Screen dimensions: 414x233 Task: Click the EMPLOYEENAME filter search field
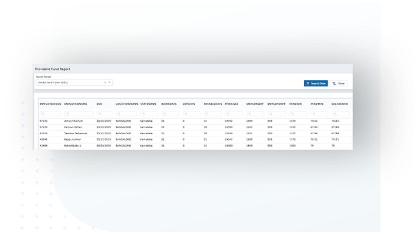point(79,113)
